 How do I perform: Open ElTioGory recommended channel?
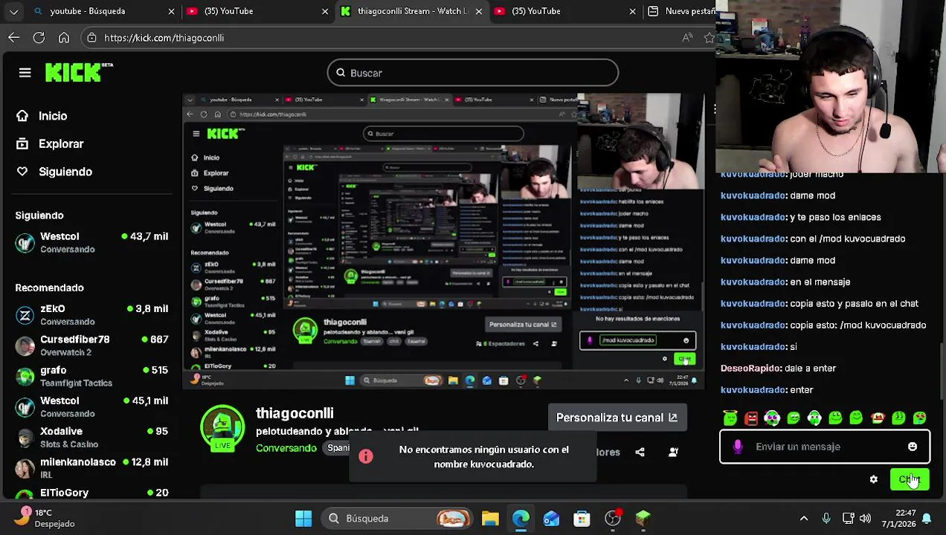92,493
